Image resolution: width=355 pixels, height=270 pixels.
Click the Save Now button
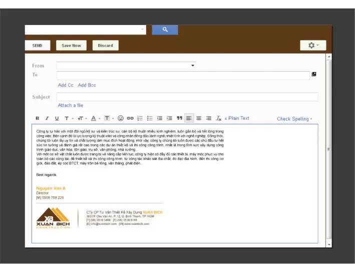71,46
